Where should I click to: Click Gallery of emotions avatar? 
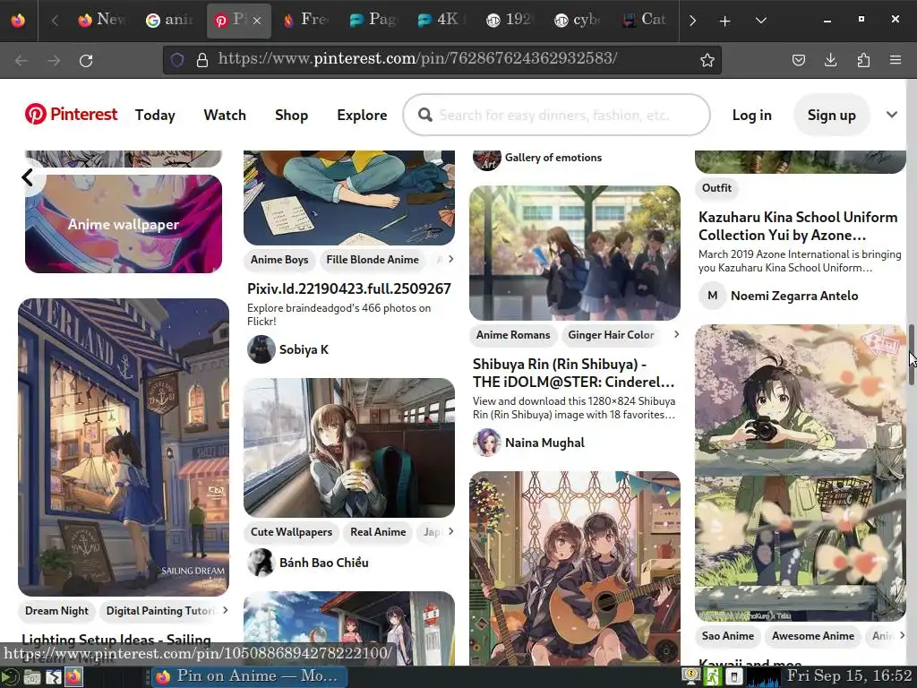pyautogui.click(x=486, y=159)
